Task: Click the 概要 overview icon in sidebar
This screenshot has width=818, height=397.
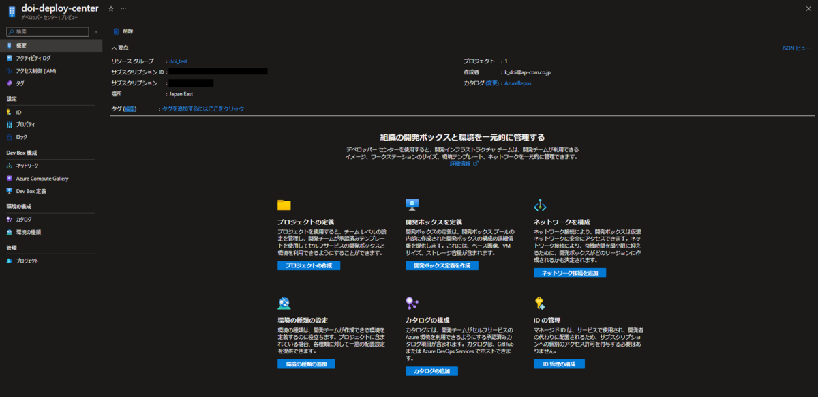Action: 10,45
